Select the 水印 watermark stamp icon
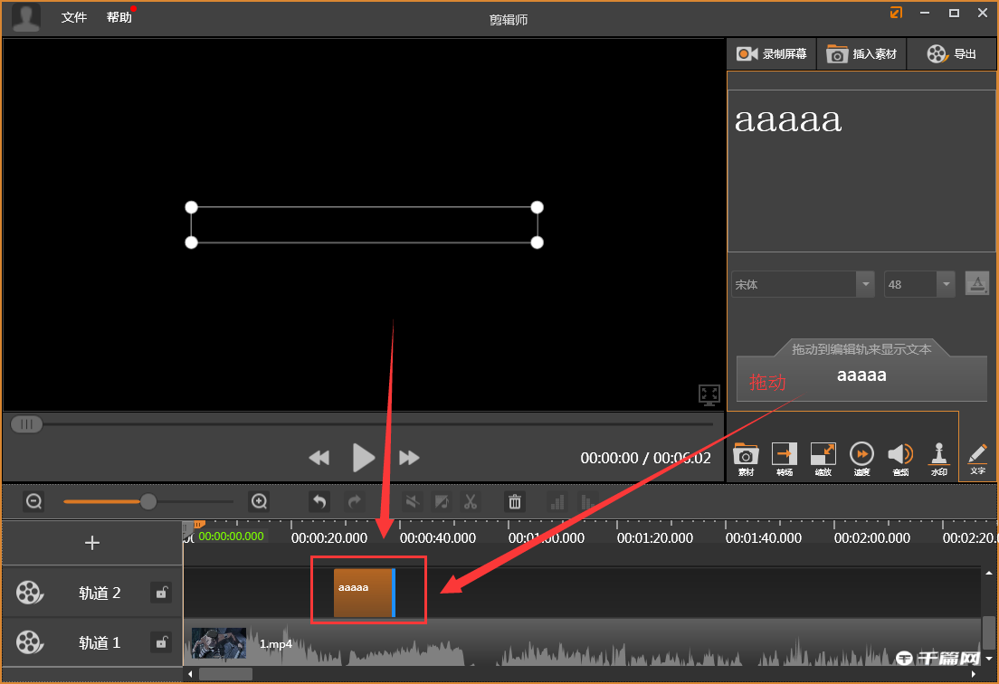The width and height of the screenshot is (999, 684). (939, 458)
